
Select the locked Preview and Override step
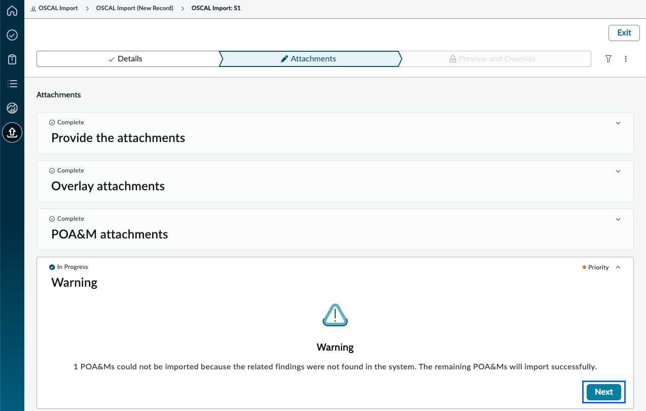pyautogui.click(x=495, y=59)
